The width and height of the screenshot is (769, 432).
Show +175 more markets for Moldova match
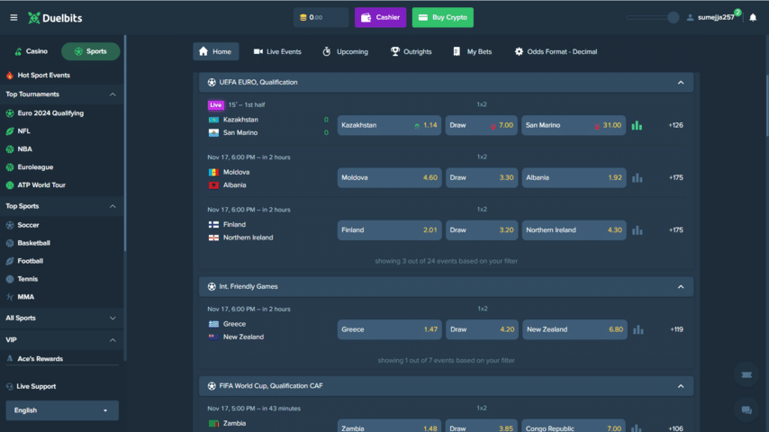[x=676, y=178]
